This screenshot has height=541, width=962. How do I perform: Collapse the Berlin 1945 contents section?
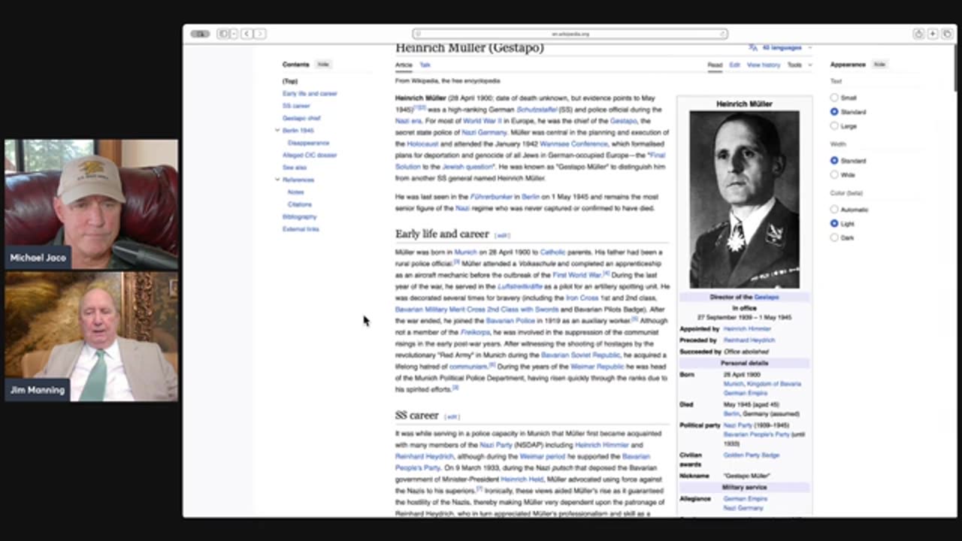(x=277, y=131)
